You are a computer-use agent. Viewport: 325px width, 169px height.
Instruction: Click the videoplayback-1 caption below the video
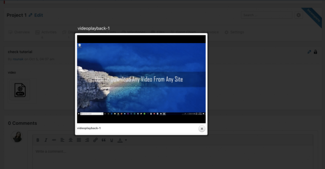[89, 128]
